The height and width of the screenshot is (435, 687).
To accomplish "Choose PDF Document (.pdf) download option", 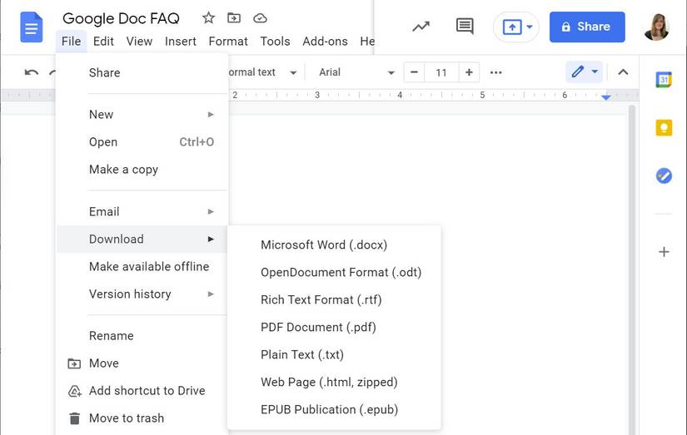I will pos(318,327).
